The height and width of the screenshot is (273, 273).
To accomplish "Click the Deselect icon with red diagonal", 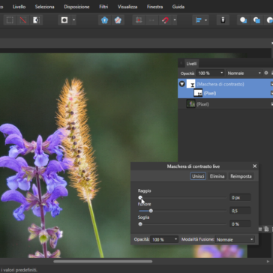I will [x=23, y=20].
